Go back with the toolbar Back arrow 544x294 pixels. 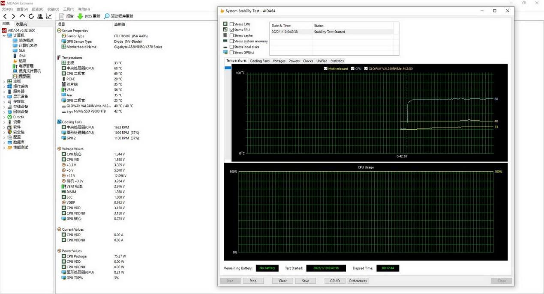pyautogui.click(x=5, y=16)
